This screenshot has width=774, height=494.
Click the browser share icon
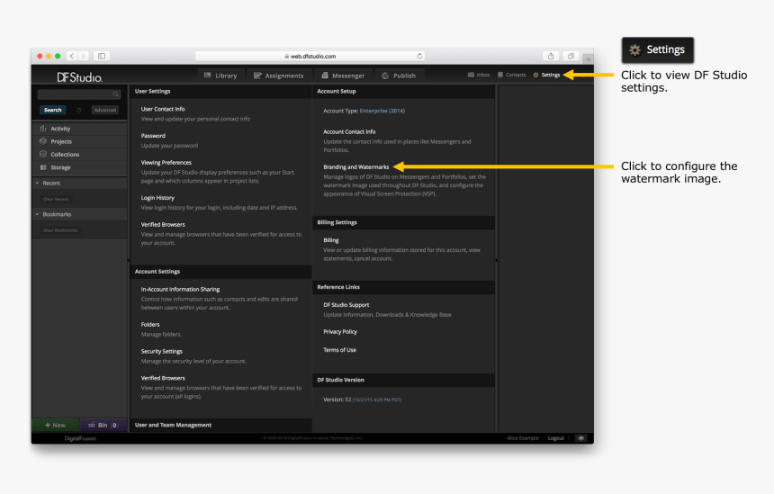551,57
